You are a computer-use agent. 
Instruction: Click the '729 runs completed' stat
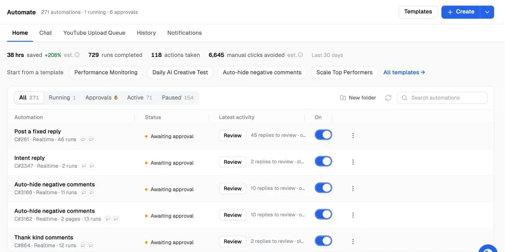pos(115,55)
